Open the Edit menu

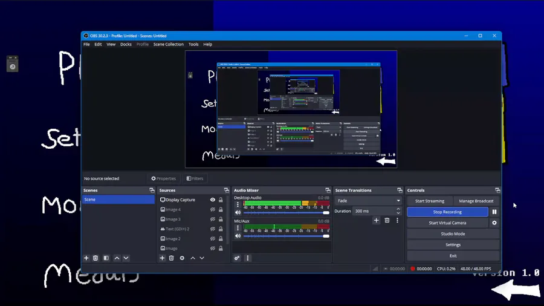(x=98, y=44)
